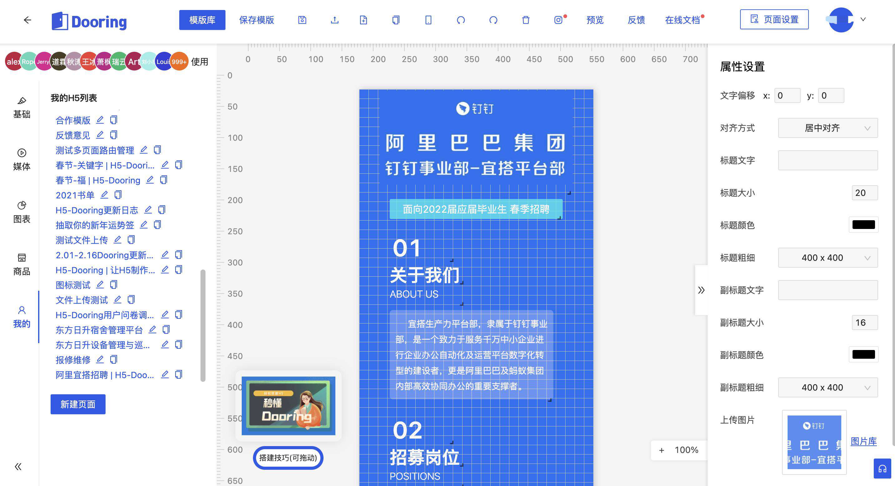This screenshot has width=895, height=486.
Task: Open 测试多页面路由管理 list item
Action: click(x=95, y=150)
